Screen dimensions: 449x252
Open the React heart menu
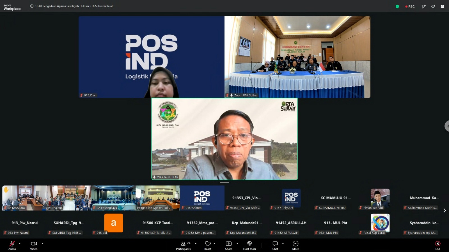point(208,245)
